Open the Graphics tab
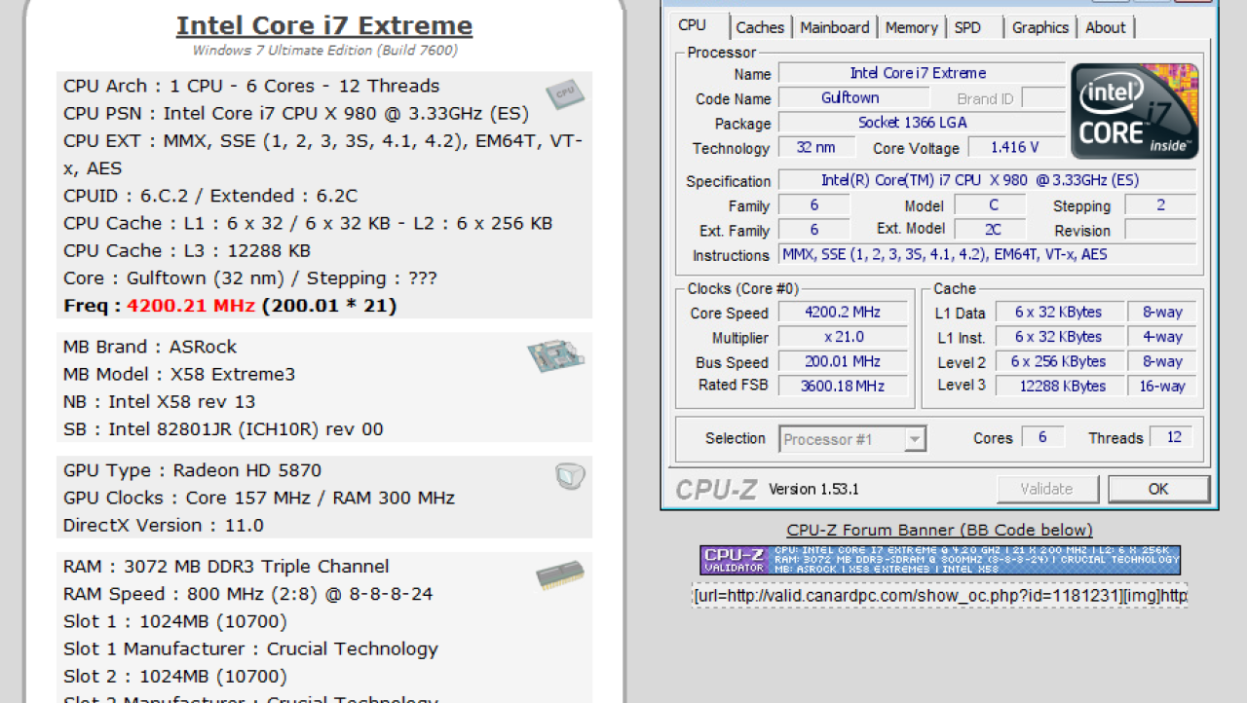 pos(1040,27)
